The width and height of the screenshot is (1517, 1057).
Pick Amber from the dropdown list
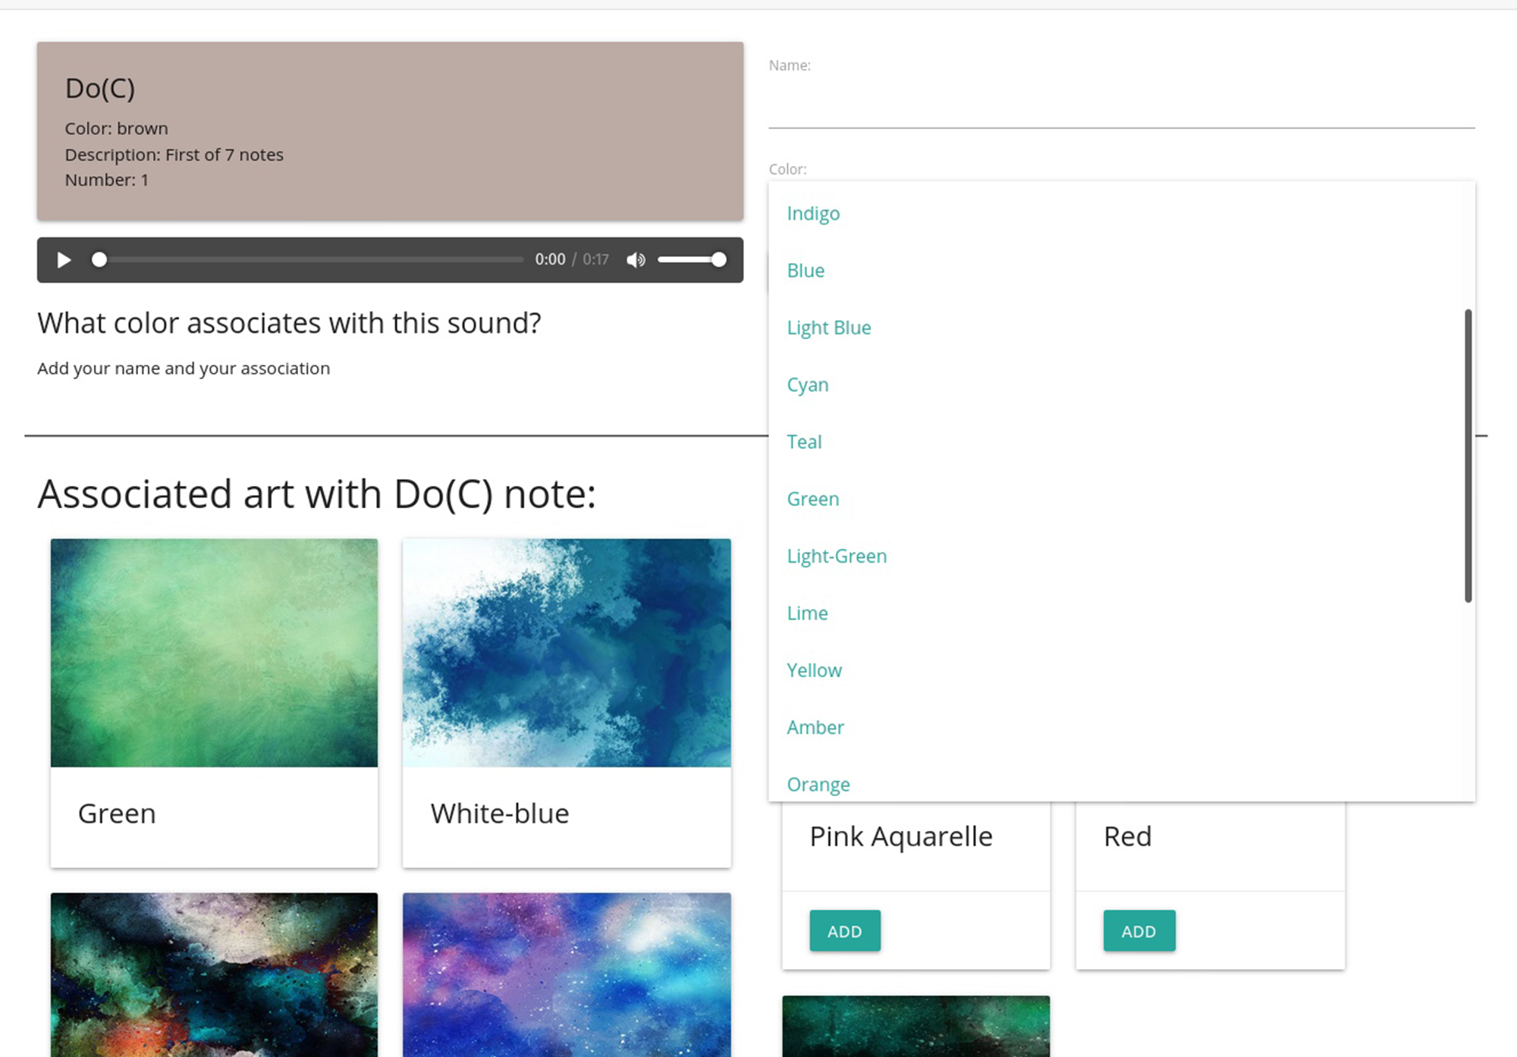tap(1121, 728)
